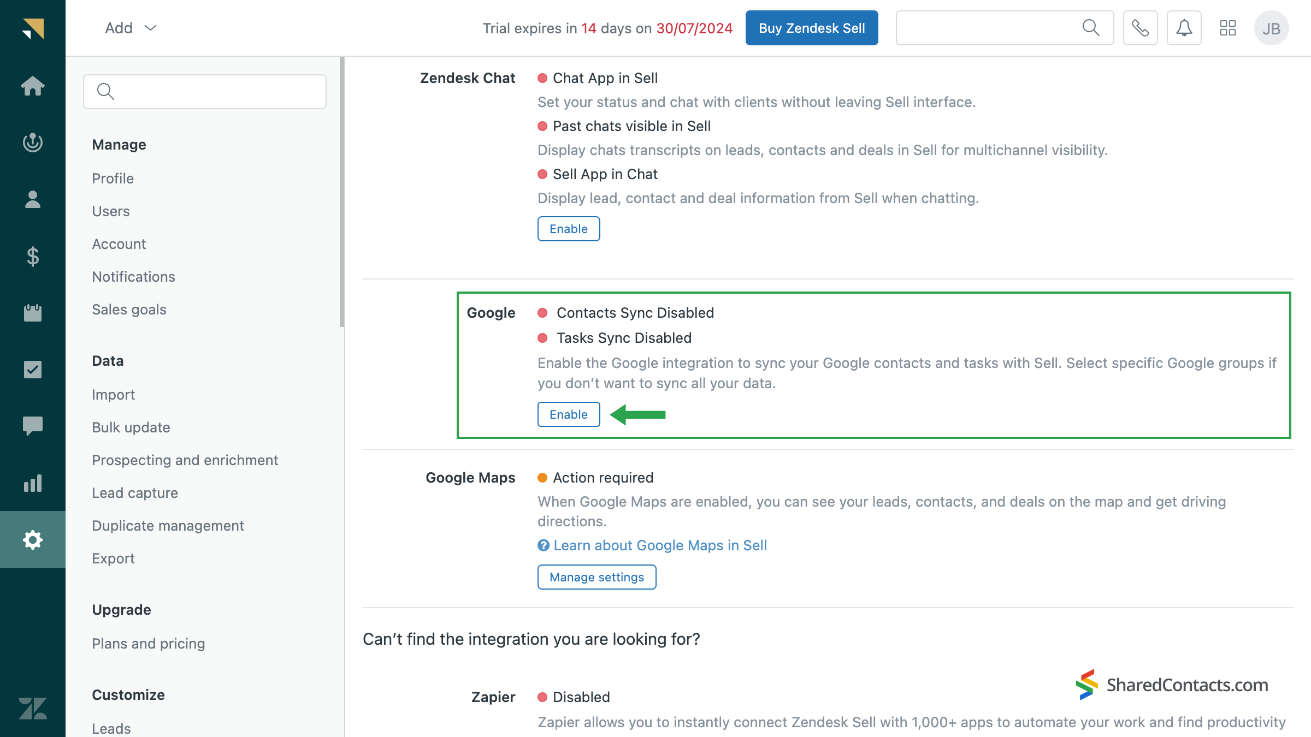Click the top bar search magnifier icon
The width and height of the screenshot is (1311, 737).
1091,28
